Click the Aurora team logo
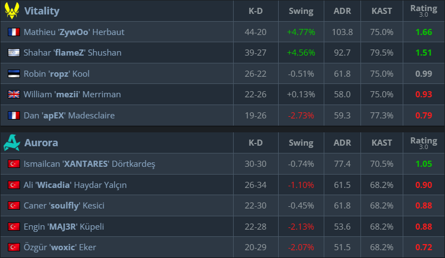Viewport: 445px width, 258px height. [12, 143]
